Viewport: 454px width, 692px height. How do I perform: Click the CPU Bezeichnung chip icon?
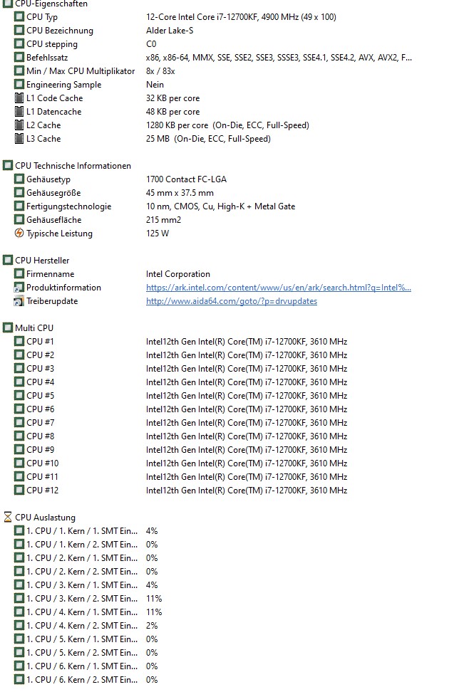point(19,31)
